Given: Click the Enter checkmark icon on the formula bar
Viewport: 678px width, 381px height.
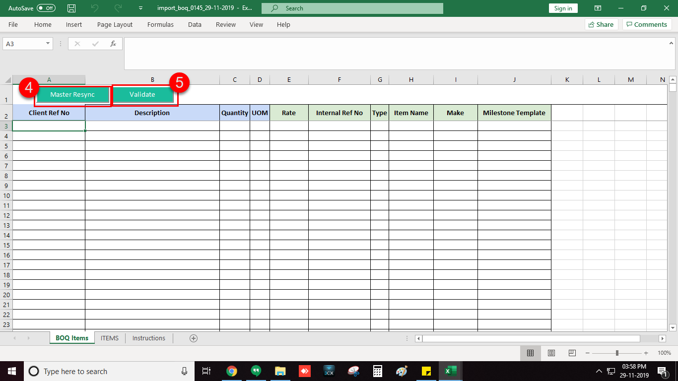Looking at the screenshot, I should coord(95,43).
